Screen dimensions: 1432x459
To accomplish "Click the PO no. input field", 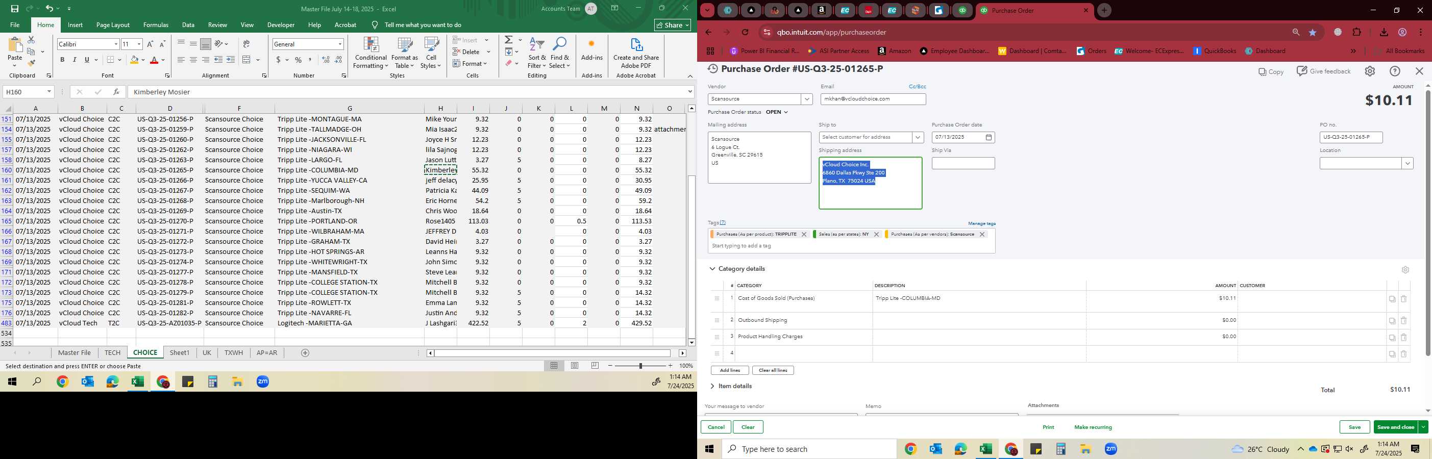I will (1351, 137).
